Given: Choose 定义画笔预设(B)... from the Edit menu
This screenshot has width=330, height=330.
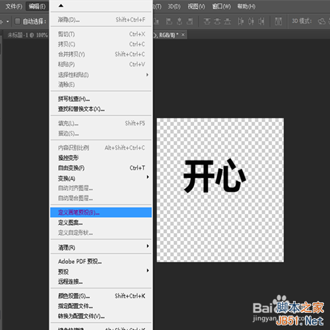Looking at the screenshot, I should pos(101,213).
